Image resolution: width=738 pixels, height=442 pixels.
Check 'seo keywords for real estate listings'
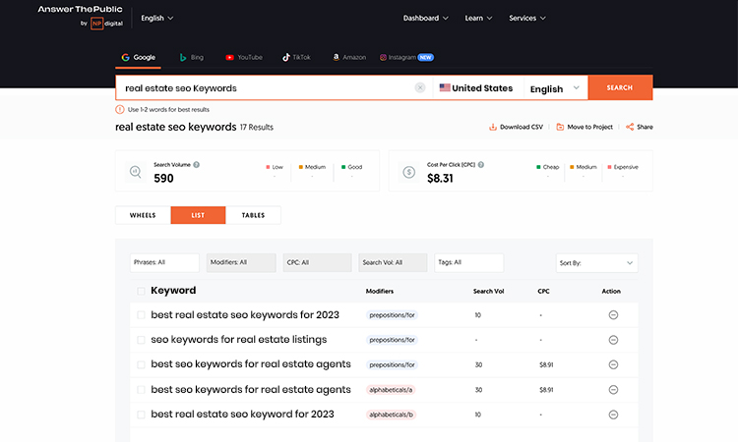(x=141, y=340)
